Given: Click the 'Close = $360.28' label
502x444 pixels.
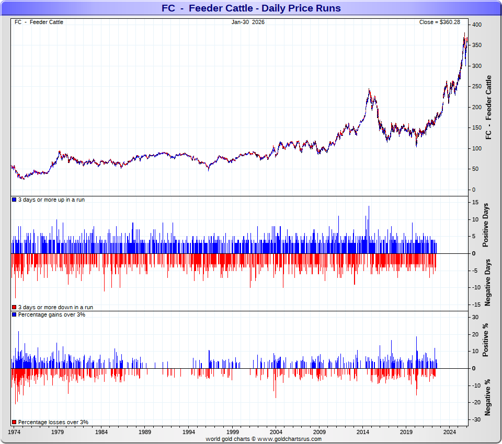Looking at the screenshot, I should pyautogui.click(x=440, y=22).
